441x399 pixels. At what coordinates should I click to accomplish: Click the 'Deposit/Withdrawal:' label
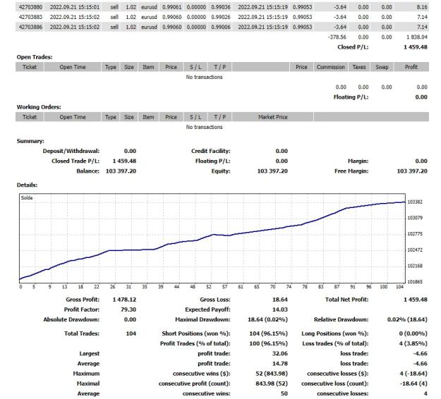click(71, 151)
